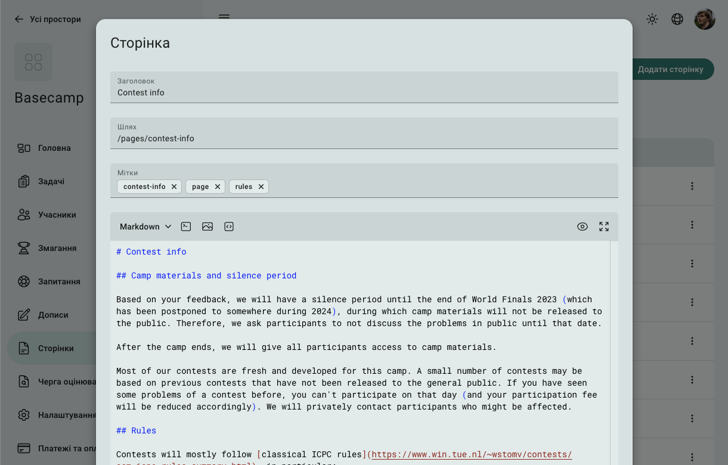Open Учасники in the sidebar
Screen dimensions: 728x465
pos(57,215)
